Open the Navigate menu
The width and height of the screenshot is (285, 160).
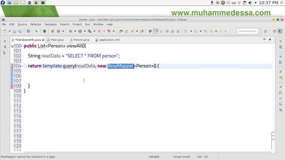pos(50,24)
